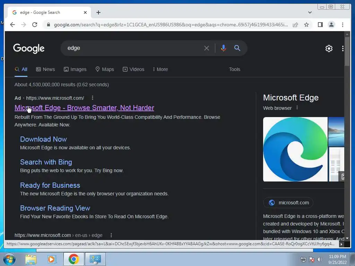Click the lock icon in the address bar
The image size is (355, 266).
pos(48,25)
